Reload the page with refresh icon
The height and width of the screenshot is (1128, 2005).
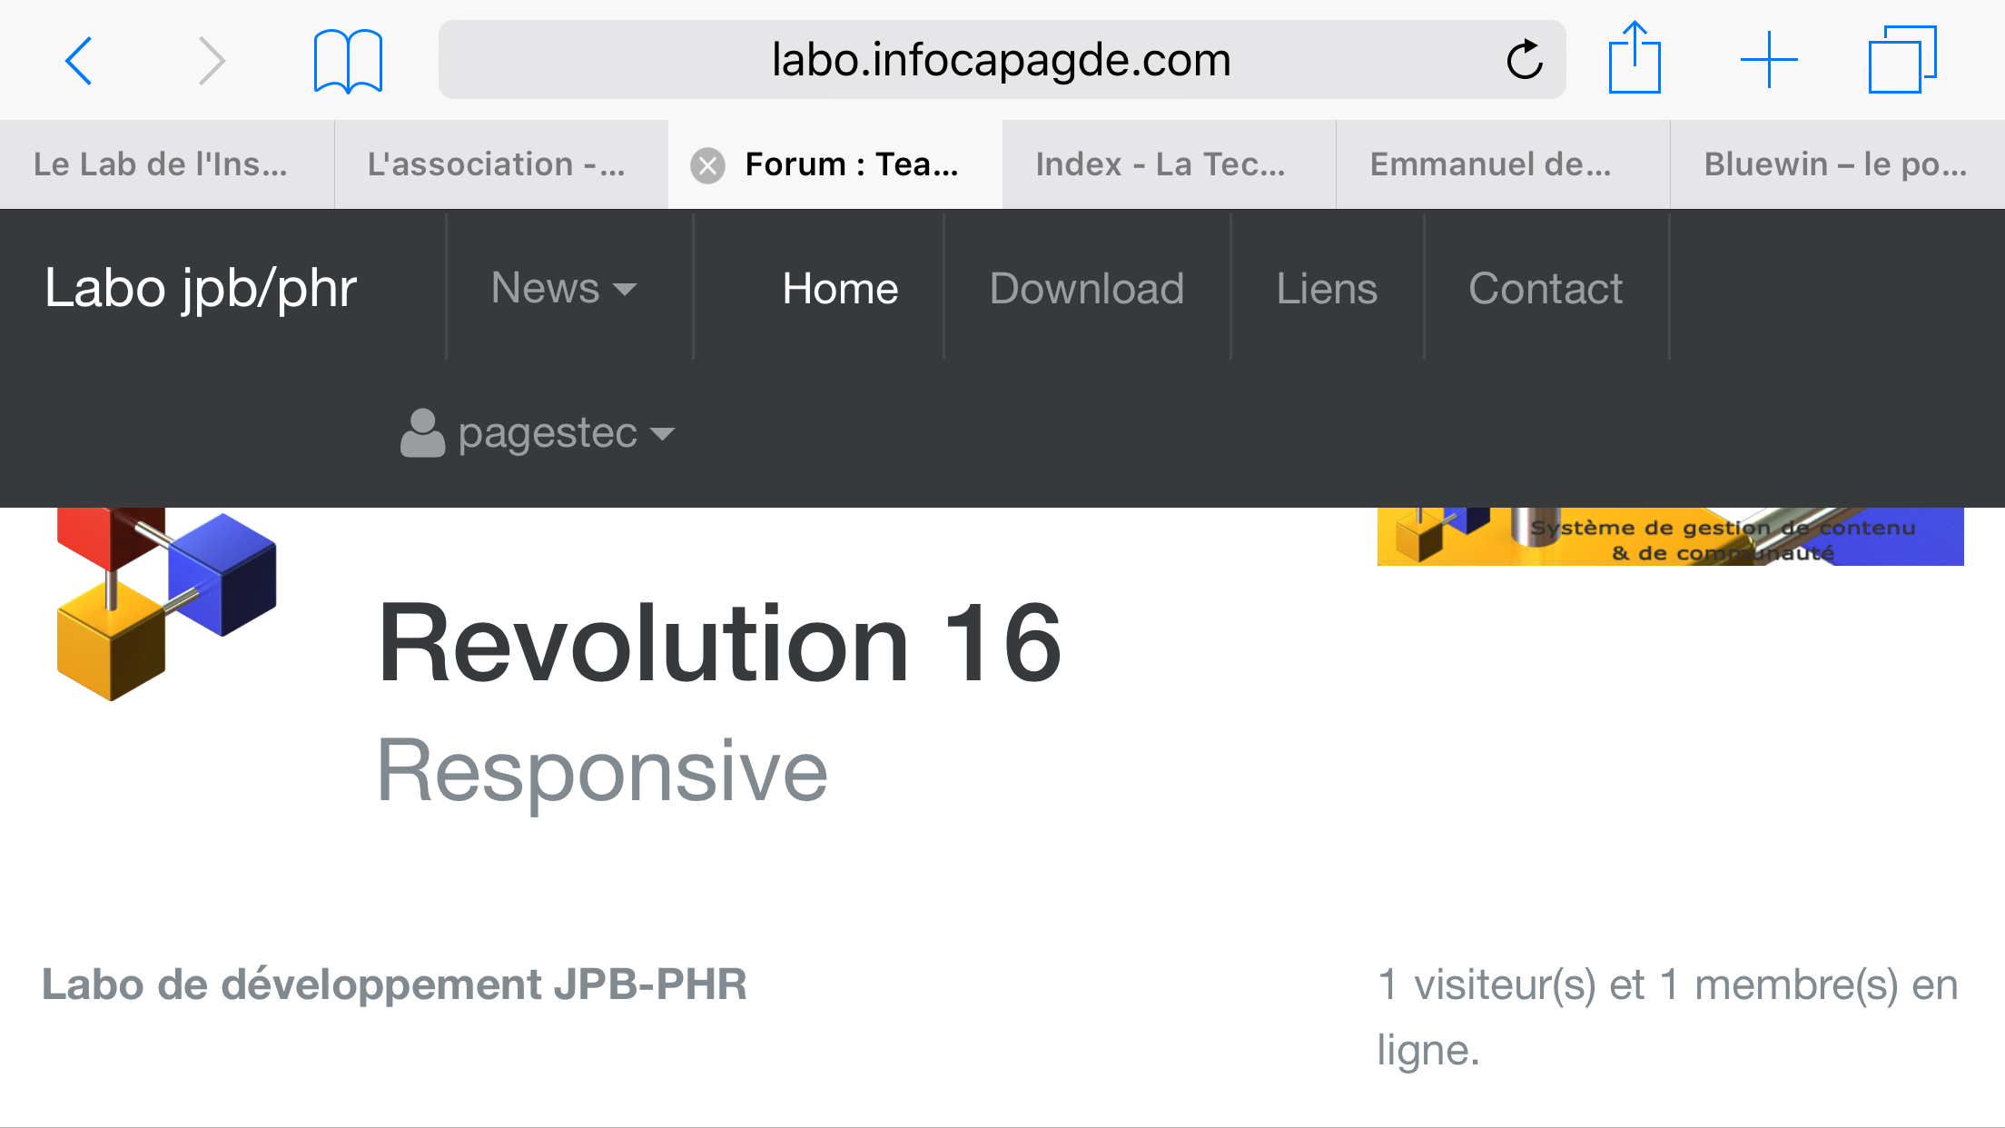pyautogui.click(x=1525, y=61)
